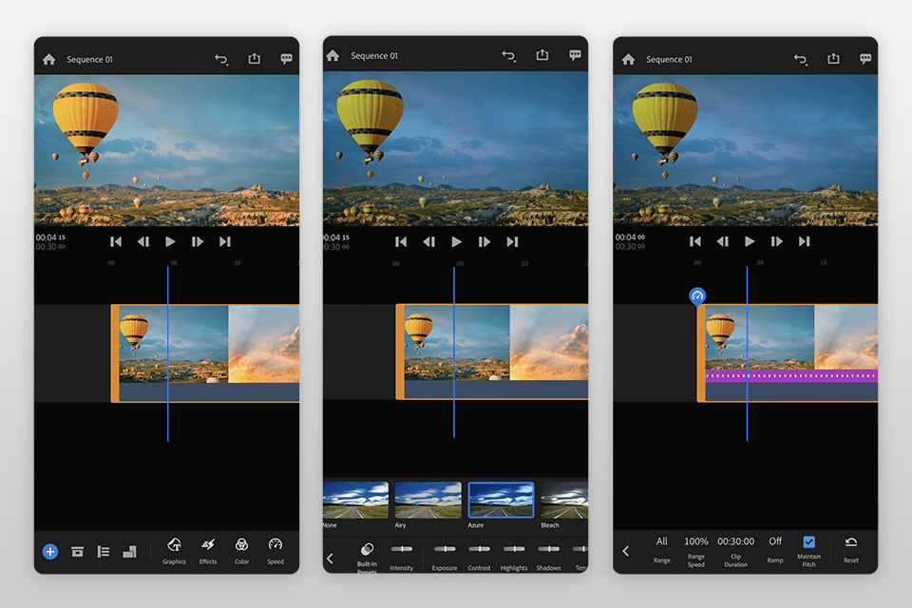Screen dimensions: 912x608
Task: Tap the blue plus add-media button
Action: point(50,552)
